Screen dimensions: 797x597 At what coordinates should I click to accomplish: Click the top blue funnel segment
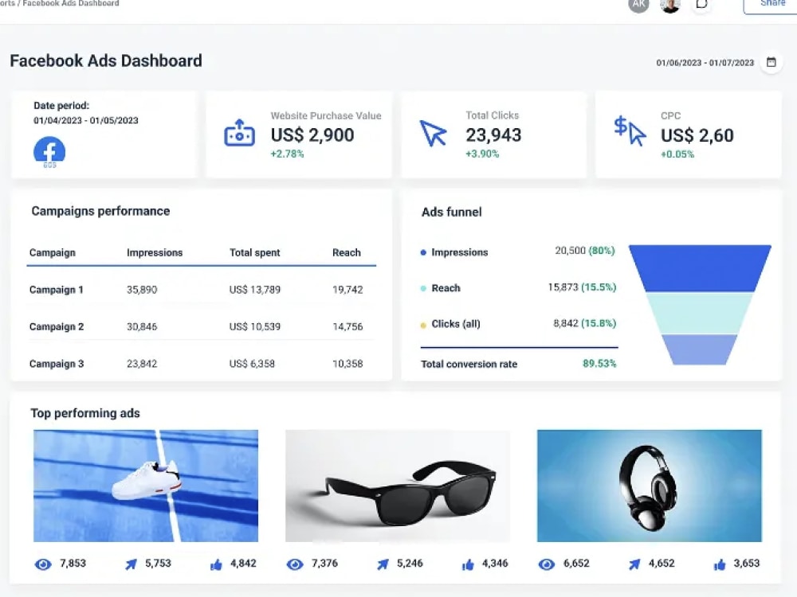pos(700,268)
